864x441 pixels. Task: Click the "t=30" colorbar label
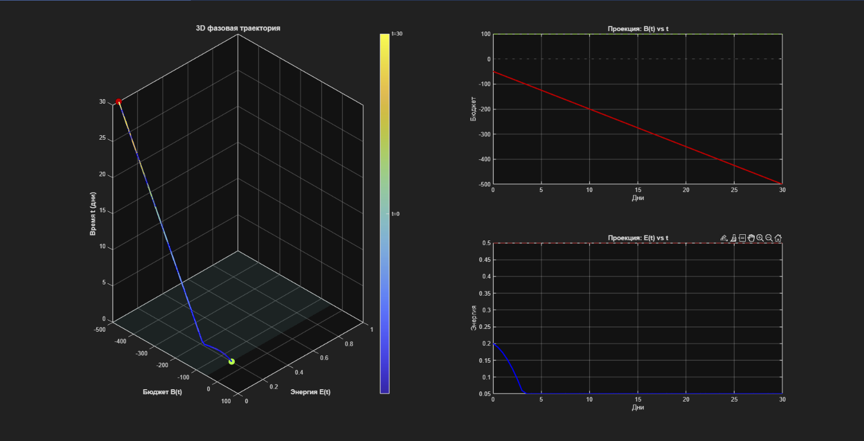click(397, 34)
